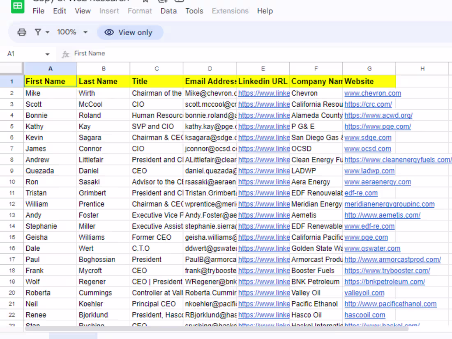The image size is (452, 339).
Task: Click the Google Sheets home icon
Action: [x=18, y=6]
